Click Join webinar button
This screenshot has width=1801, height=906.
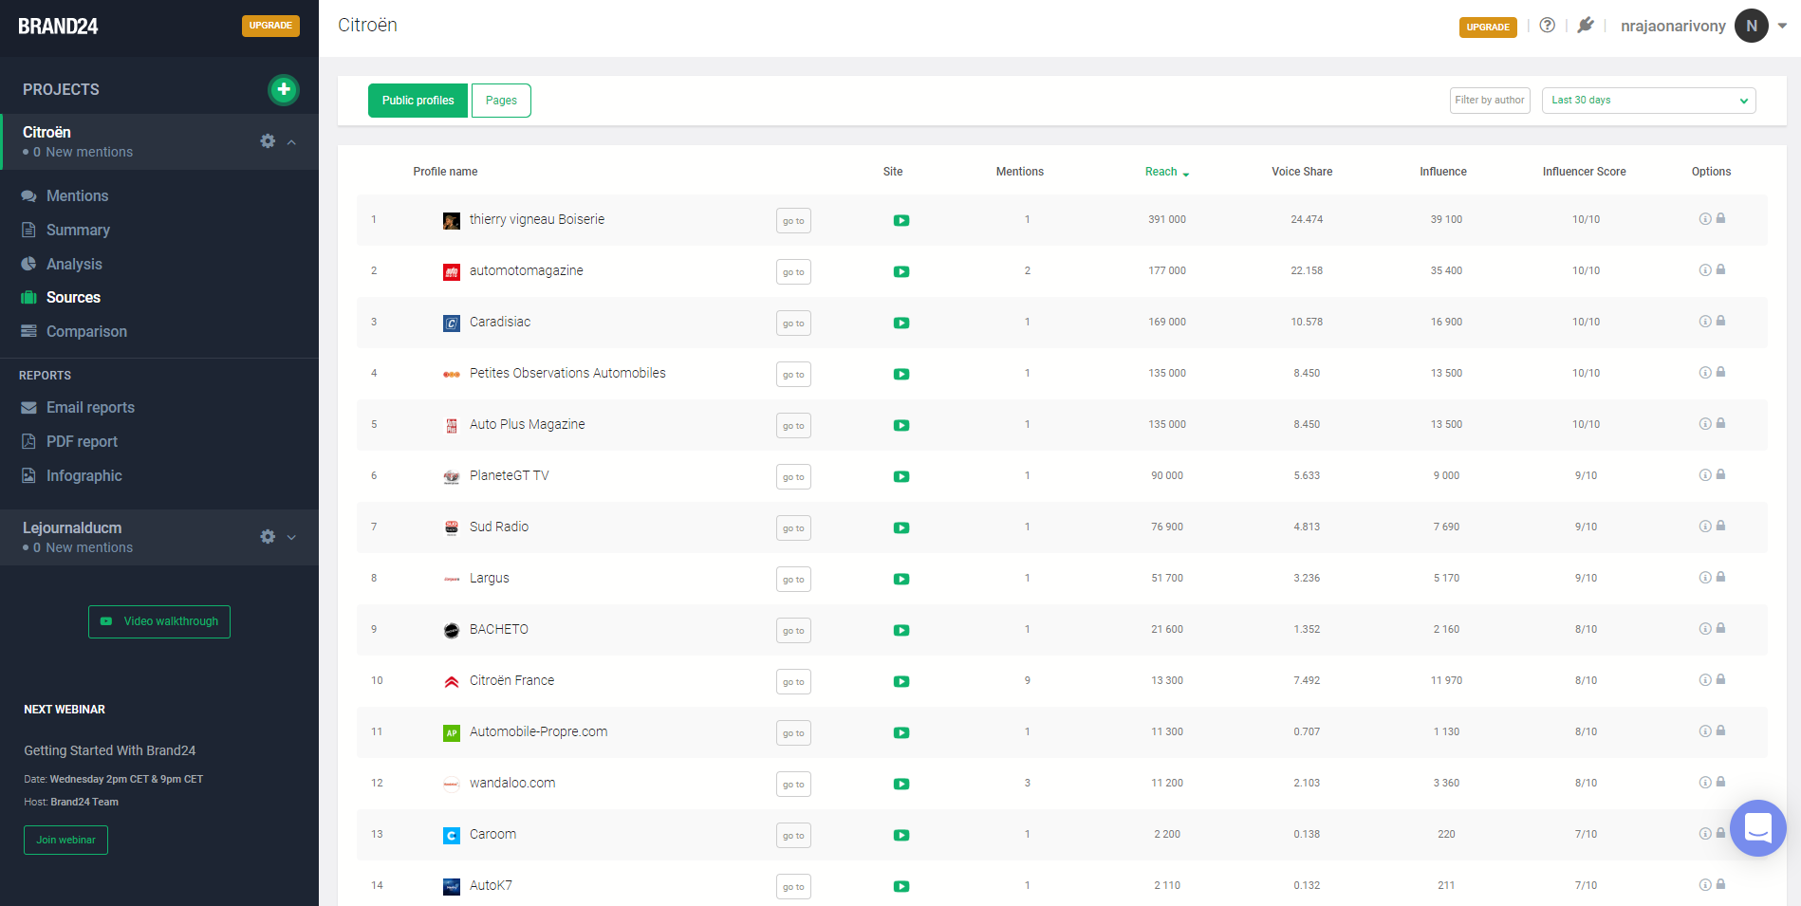tap(65, 840)
